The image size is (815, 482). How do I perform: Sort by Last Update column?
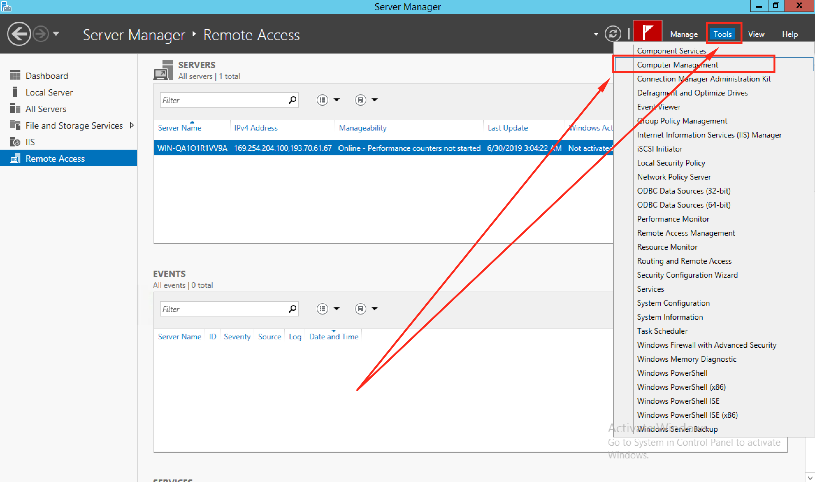coord(508,128)
